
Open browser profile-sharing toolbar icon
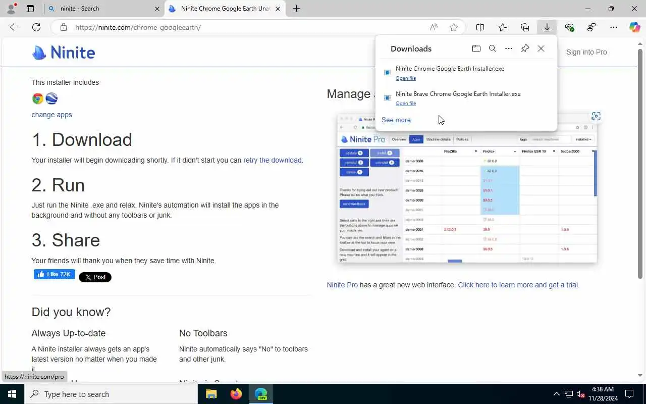[x=591, y=27]
